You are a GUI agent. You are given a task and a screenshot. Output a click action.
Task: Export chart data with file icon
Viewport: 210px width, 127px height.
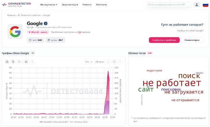pyautogui.click(x=13, y=62)
